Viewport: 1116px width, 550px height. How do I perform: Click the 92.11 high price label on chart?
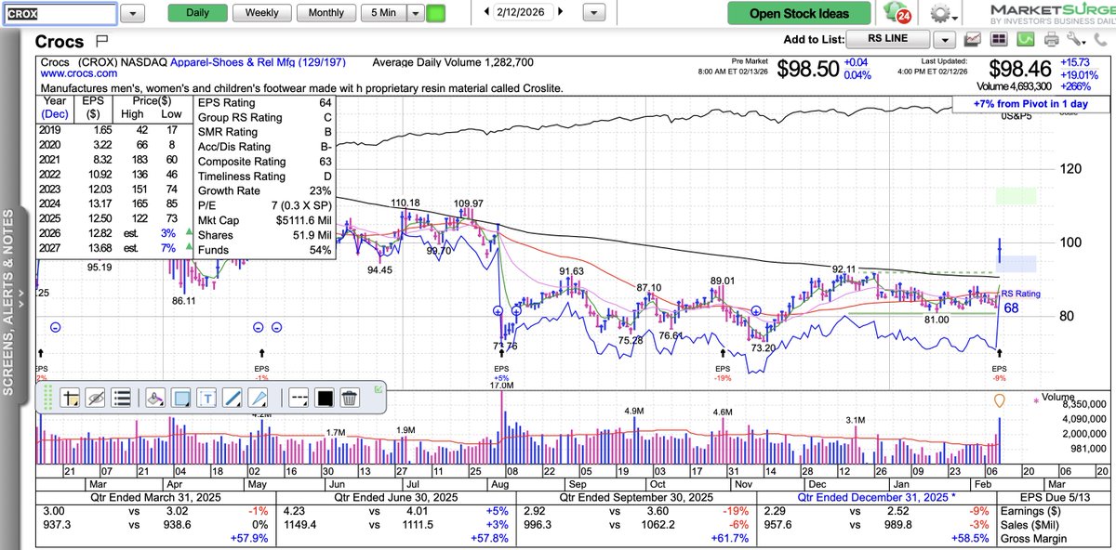coord(844,268)
